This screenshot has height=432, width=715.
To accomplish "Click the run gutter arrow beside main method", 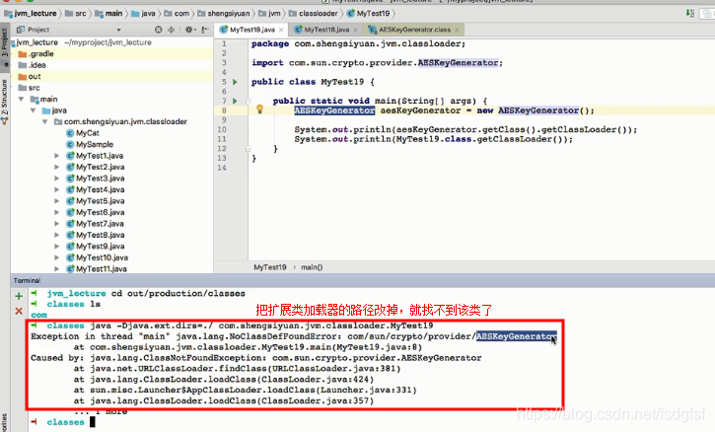I will coord(235,101).
